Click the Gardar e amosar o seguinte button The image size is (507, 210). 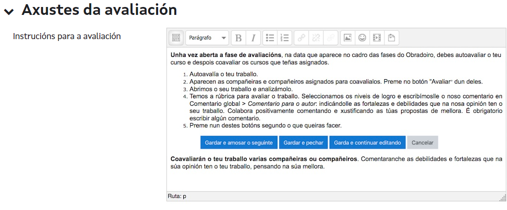239,142
